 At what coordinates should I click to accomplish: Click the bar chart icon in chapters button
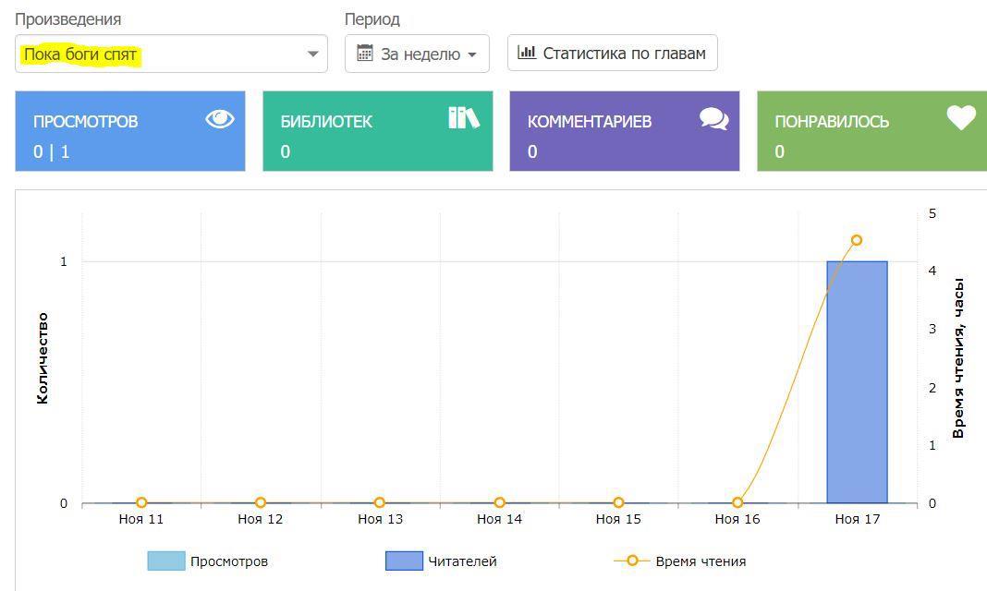(x=527, y=53)
